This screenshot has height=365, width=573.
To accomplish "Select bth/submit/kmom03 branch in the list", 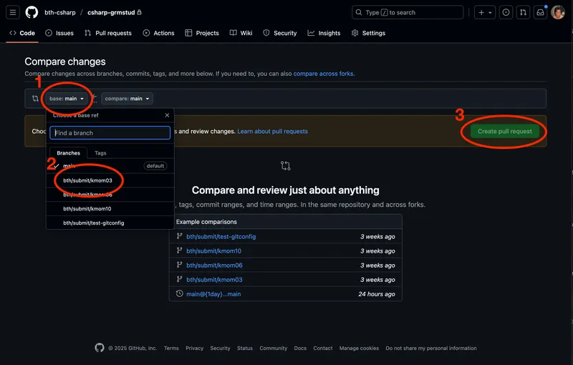I will pyautogui.click(x=87, y=180).
